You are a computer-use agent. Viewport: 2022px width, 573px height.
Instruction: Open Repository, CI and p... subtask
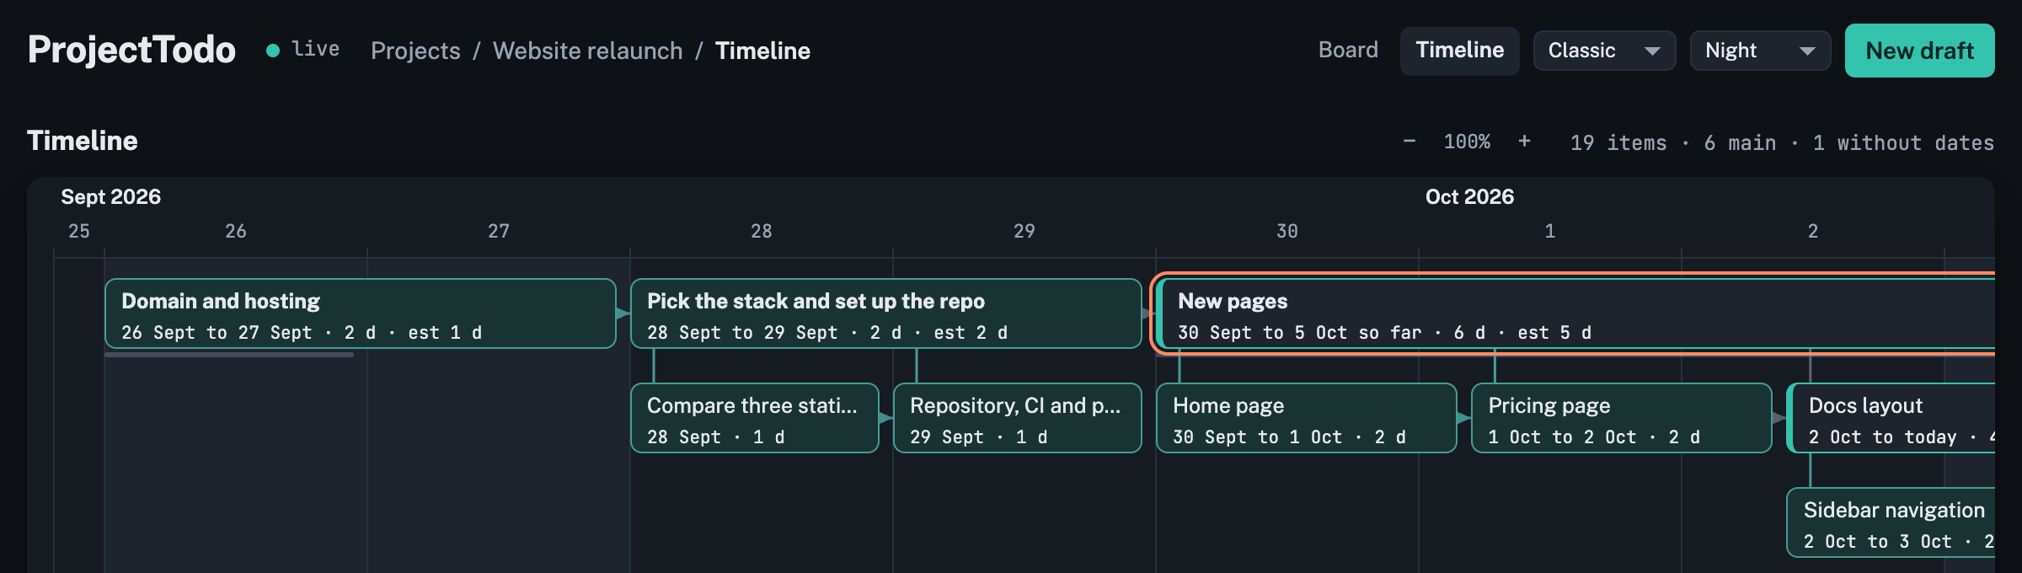point(1018,418)
